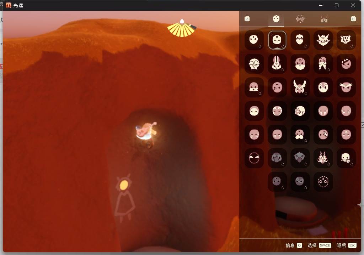
Task: Pick pink closed-eyes mask with forehead diamond
Action: point(346,135)
